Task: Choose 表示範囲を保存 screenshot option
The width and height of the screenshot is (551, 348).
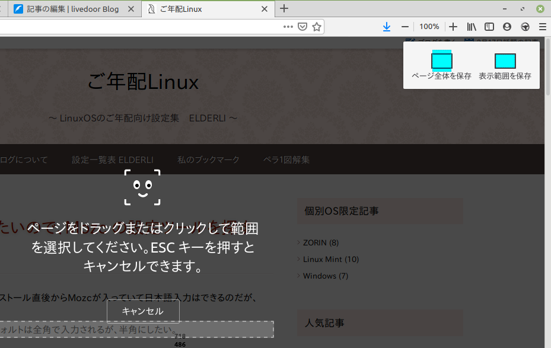Action: (x=505, y=66)
